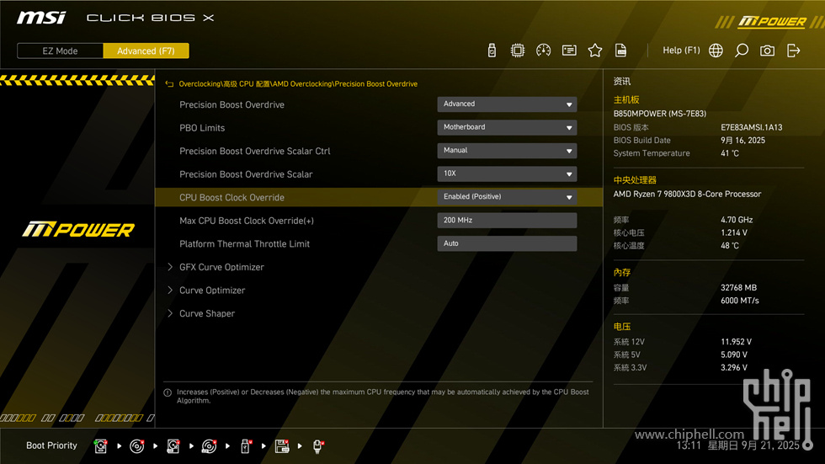This screenshot has width=825, height=464.
Task: Open CPU Boost Clock Override Enabled (Positive) dropdown
Action: click(x=507, y=197)
